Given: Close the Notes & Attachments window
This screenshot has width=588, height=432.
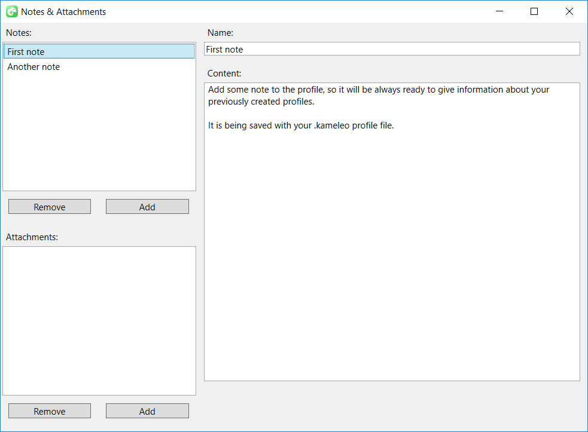Looking at the screenshot, I should 569,11.
